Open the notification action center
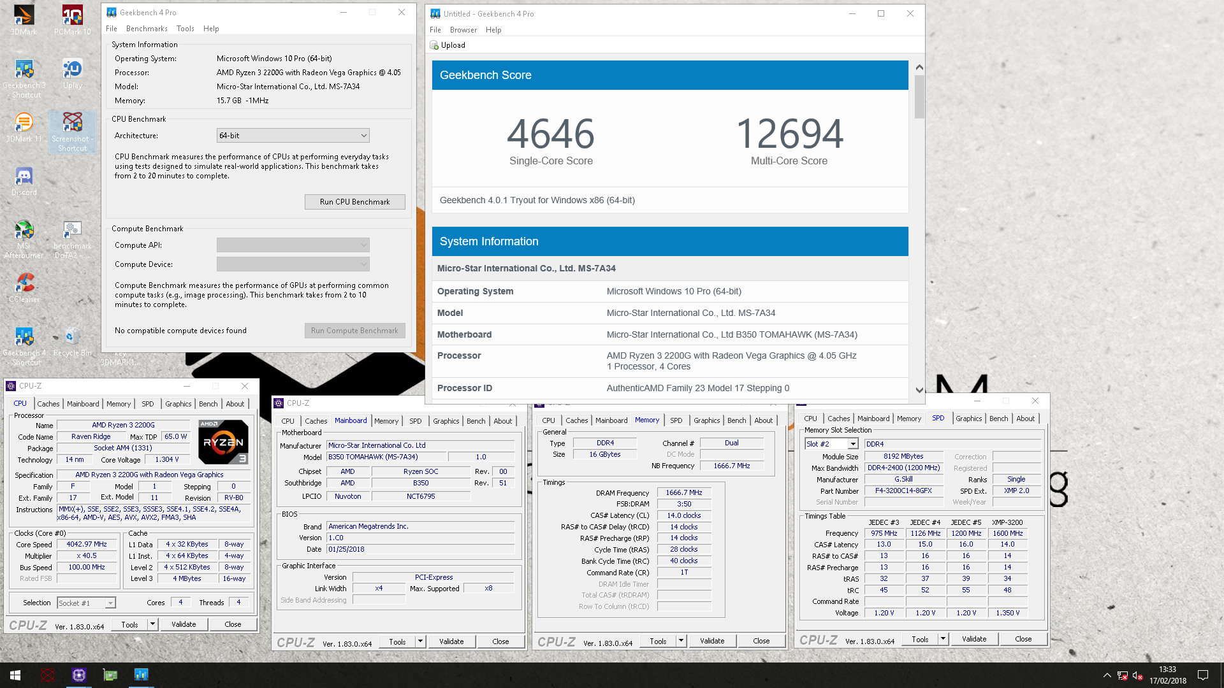The image size is (1224, 688). [x=1203, y=675]
